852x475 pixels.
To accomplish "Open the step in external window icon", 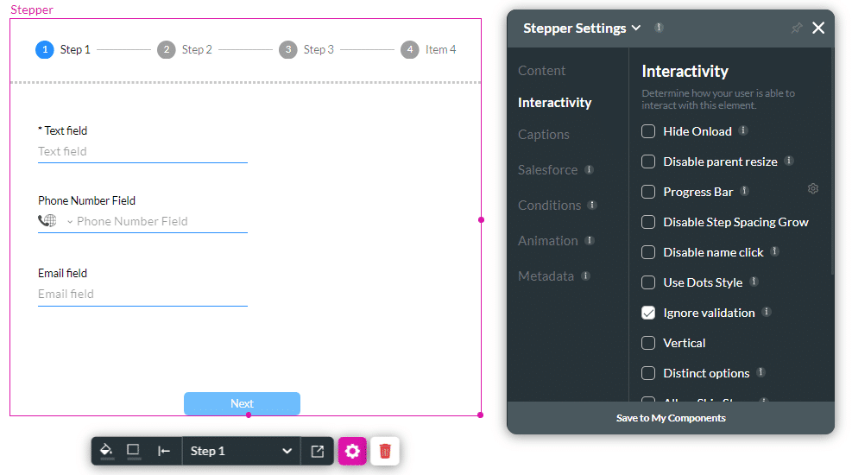I will pos(318,451).
